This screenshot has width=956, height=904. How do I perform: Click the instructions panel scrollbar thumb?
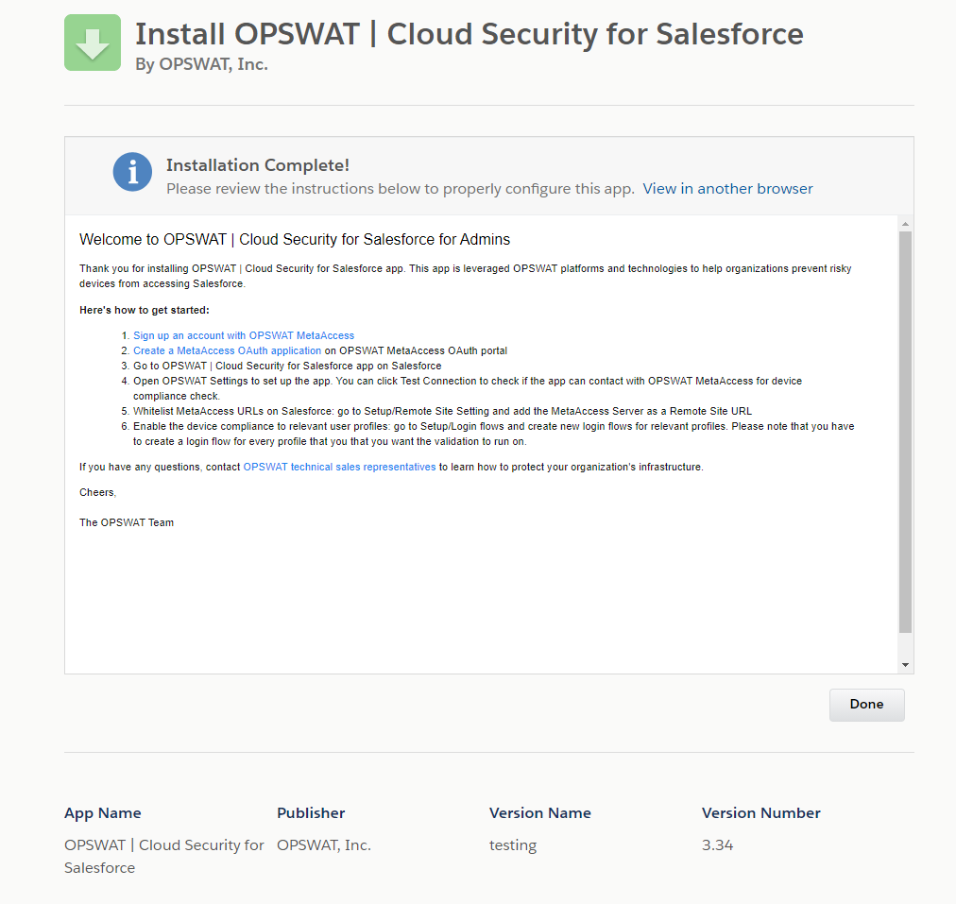905,432
